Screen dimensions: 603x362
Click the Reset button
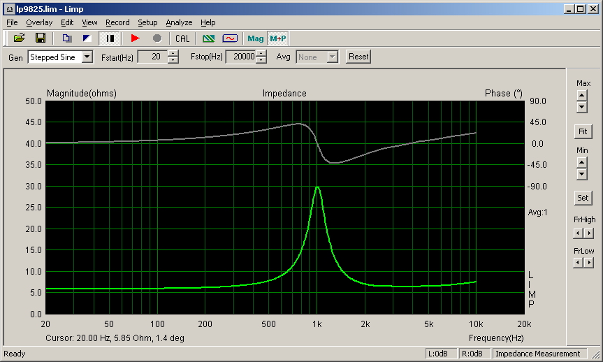click(358, 57)
